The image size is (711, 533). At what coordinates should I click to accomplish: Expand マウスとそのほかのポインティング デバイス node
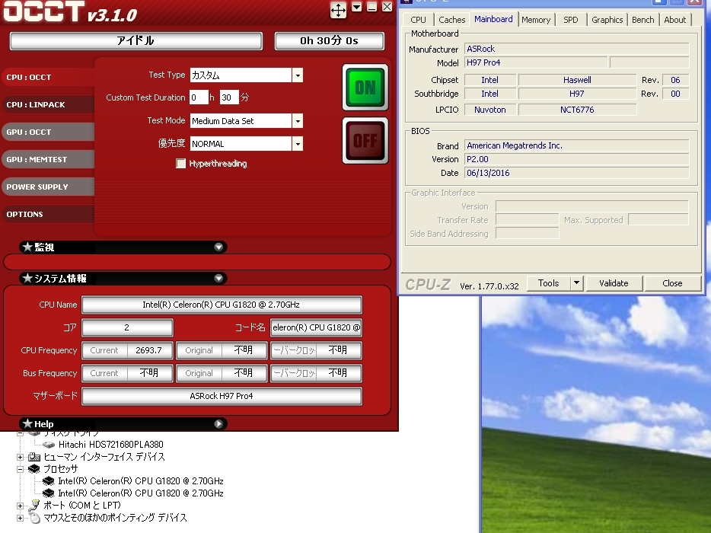[20, 518]
